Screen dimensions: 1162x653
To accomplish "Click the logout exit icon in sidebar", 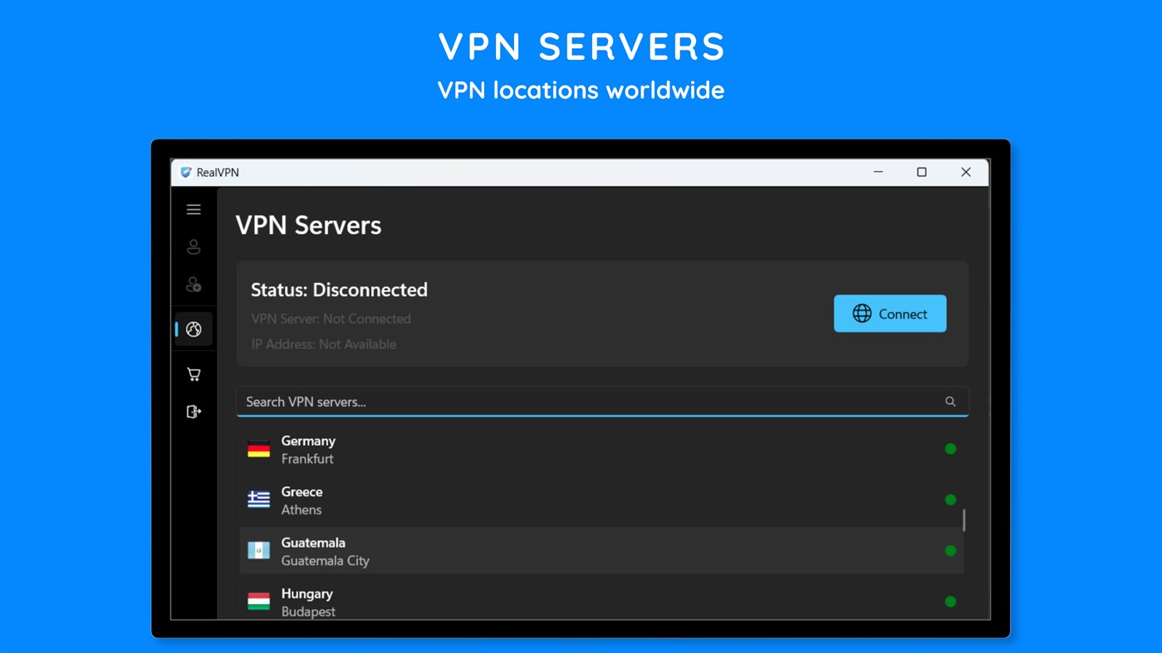I will click(x=193, y=411).
